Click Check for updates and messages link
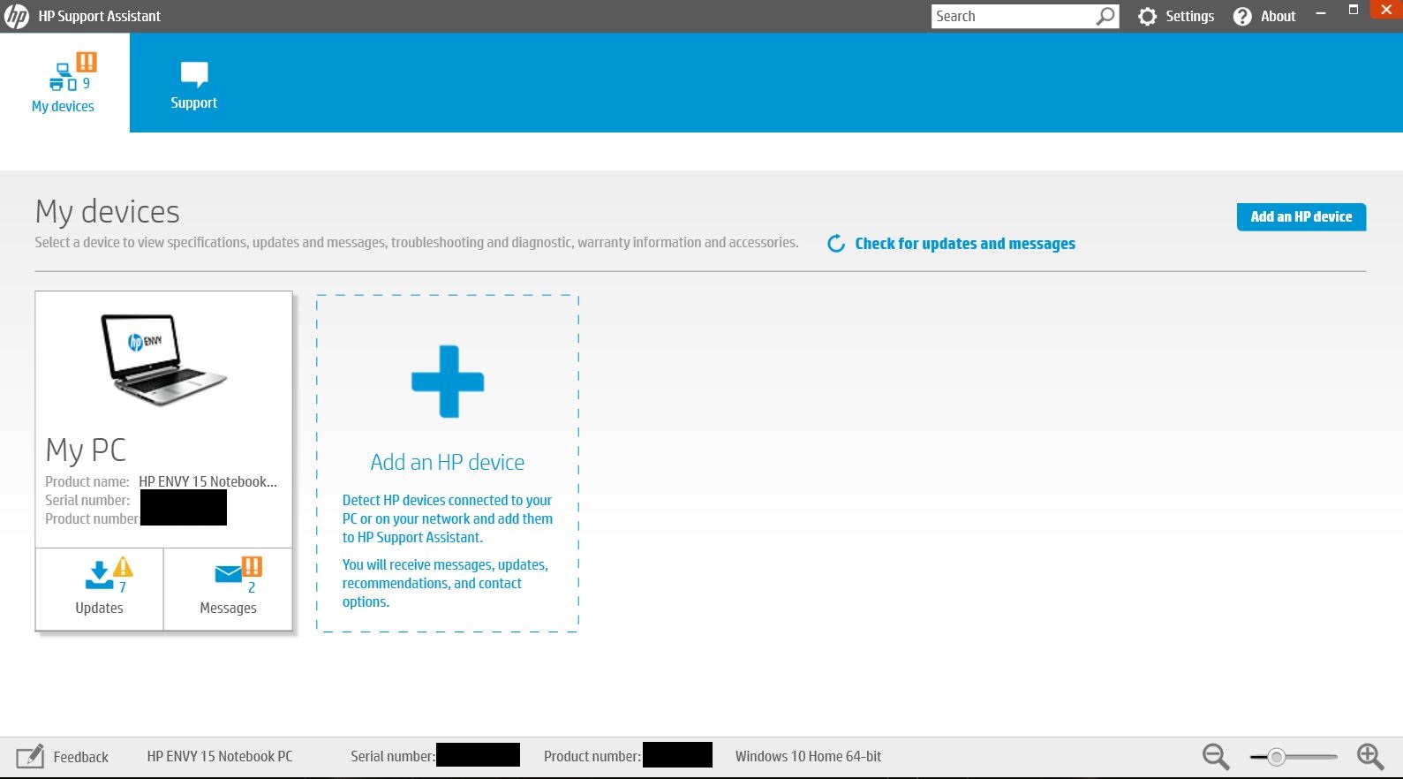This screenshot has height=779, width=1403. [x=965, y=244]
